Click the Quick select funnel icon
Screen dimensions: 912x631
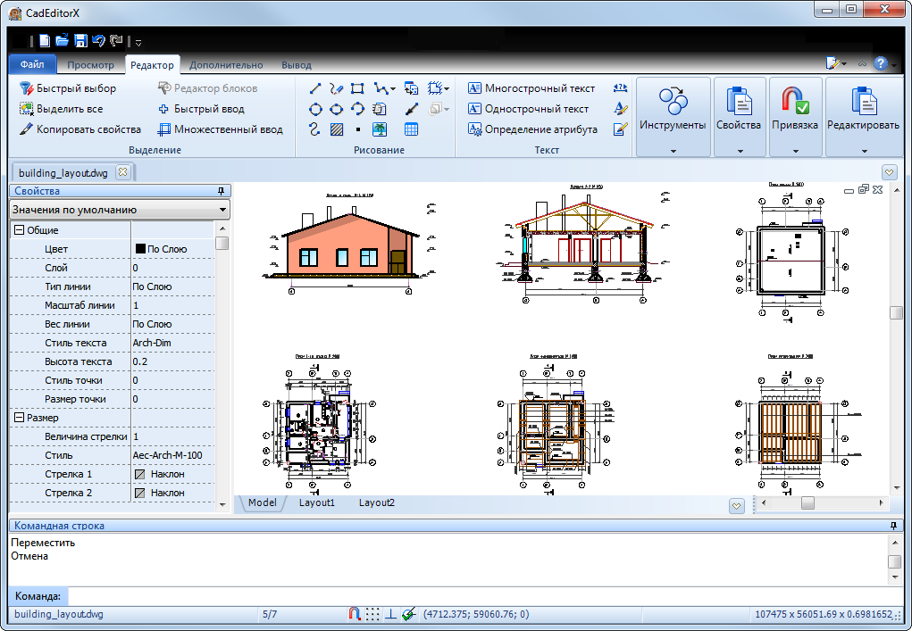pyautogui.click(x=27, y=88)
